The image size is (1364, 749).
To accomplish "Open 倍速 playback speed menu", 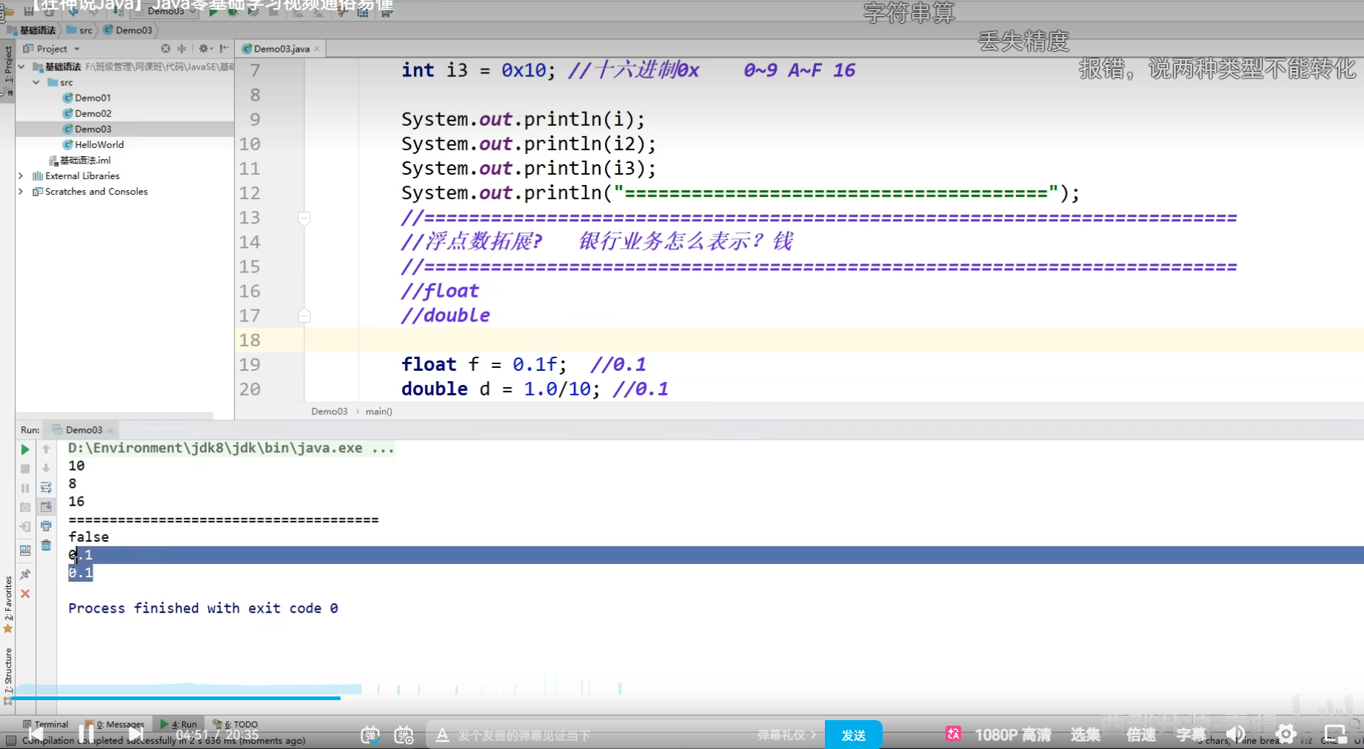I will click(x=1141, y=735).
